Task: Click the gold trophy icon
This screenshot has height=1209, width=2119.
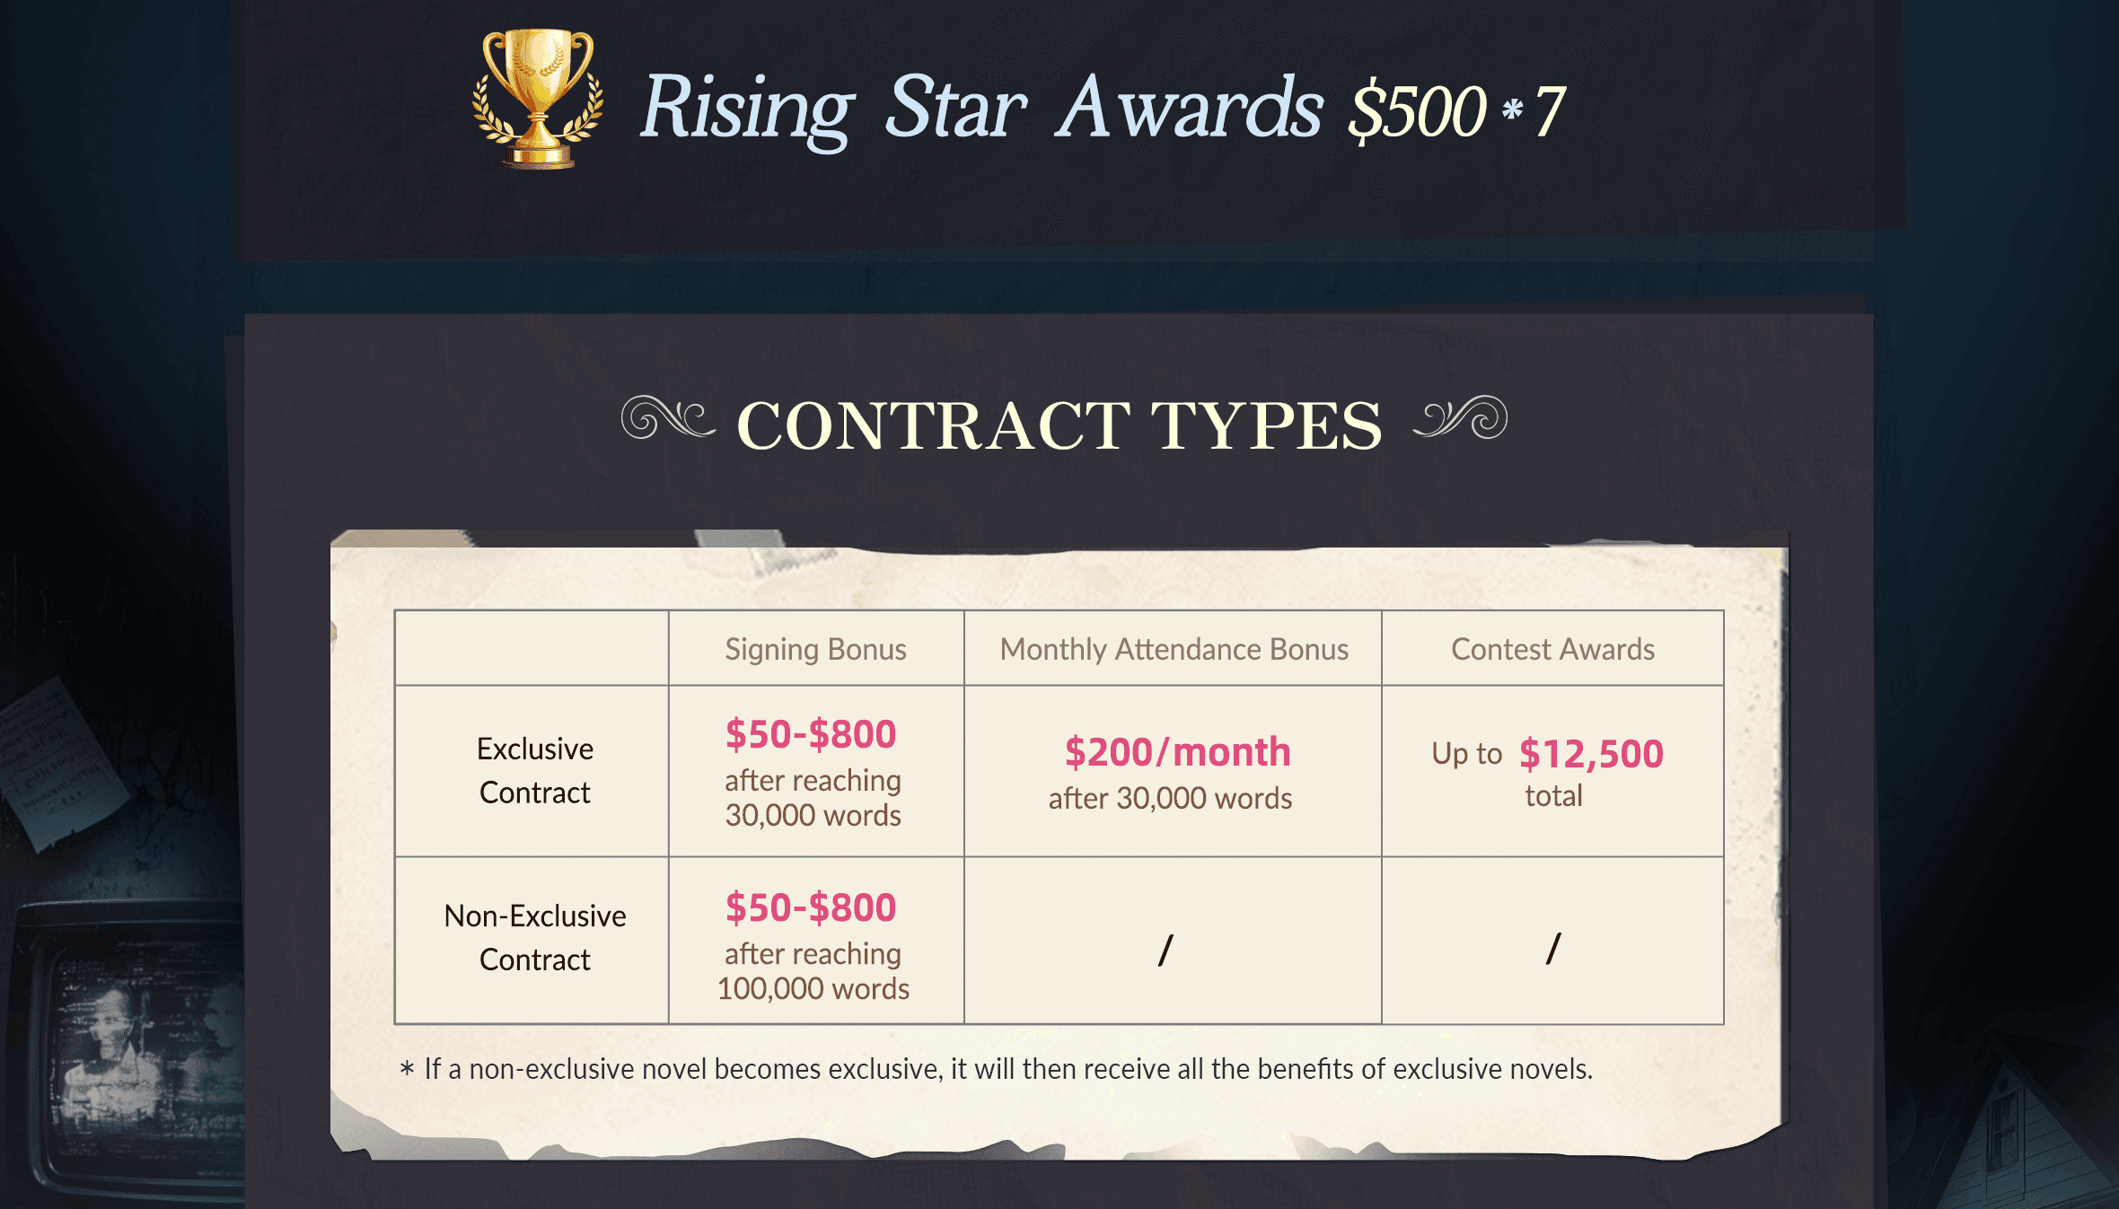Action: coord(538,99)
